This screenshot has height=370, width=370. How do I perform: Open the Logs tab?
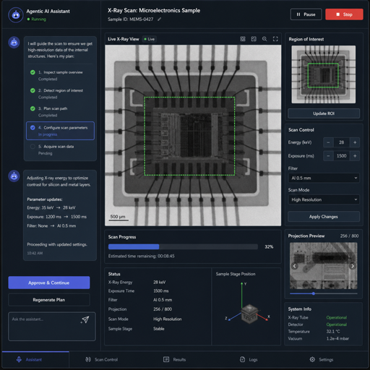point(249,360)
